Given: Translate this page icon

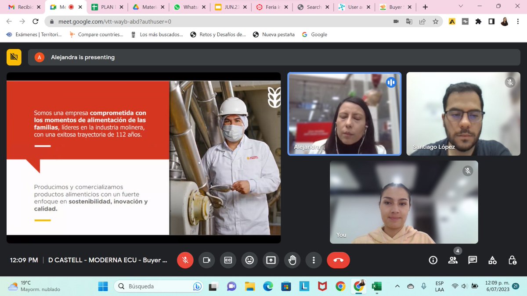Looking at the screenshot, I should [409, 21].
